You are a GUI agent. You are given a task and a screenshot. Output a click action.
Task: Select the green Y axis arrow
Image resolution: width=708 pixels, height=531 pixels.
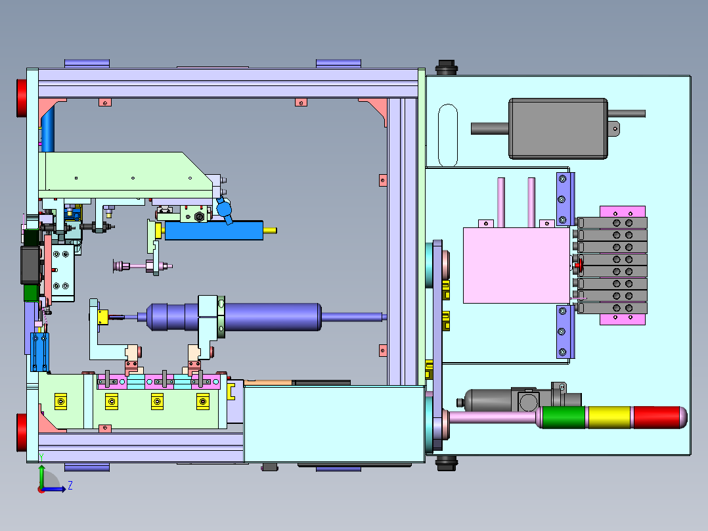pos(41,476)
